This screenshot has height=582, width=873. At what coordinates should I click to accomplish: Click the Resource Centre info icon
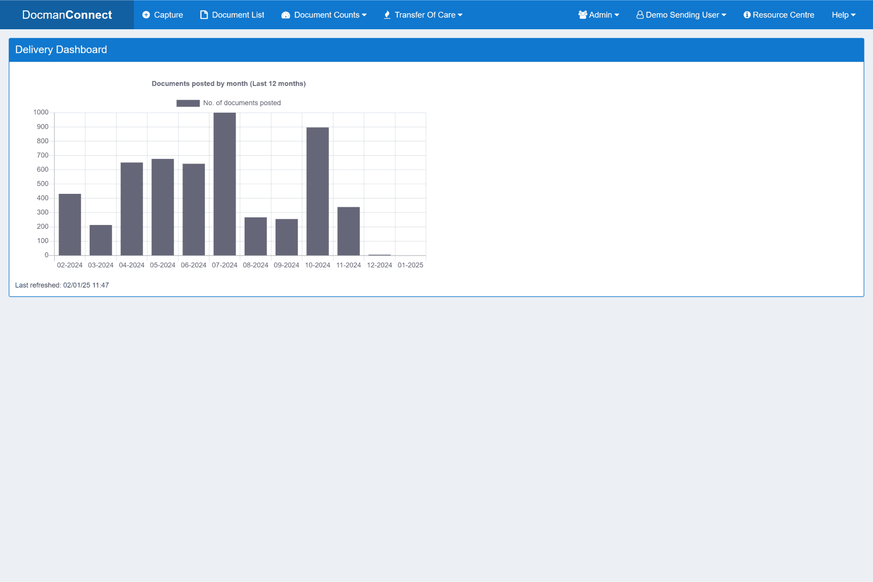click(747, 15)
